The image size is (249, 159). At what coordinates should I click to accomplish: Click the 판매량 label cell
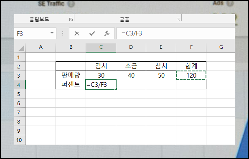pos(71,76)
